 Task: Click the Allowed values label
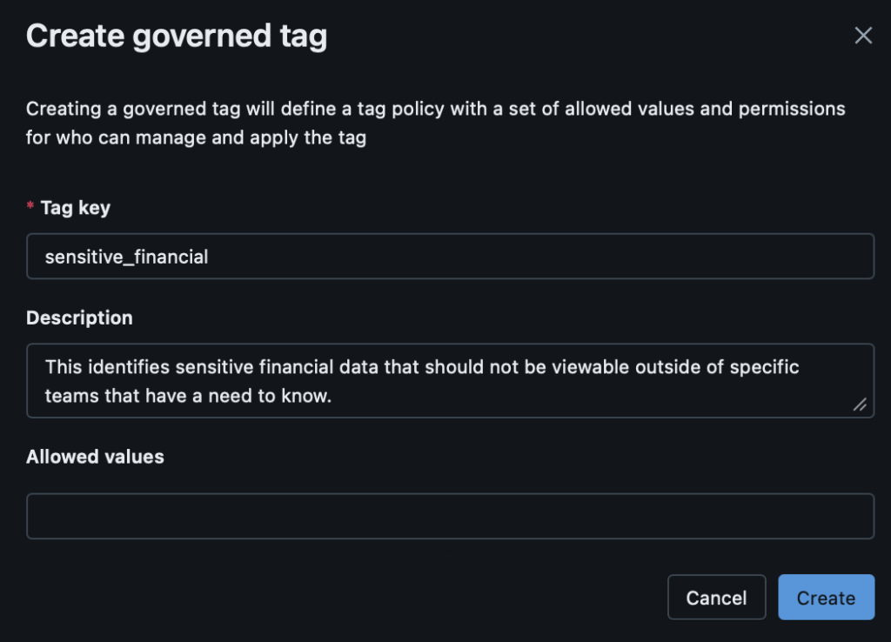[x=95, y=457]
